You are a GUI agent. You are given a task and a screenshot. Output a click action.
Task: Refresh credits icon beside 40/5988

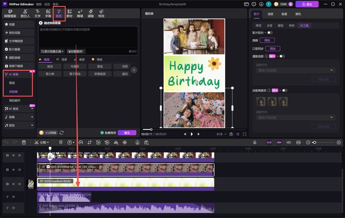(62, 133)
